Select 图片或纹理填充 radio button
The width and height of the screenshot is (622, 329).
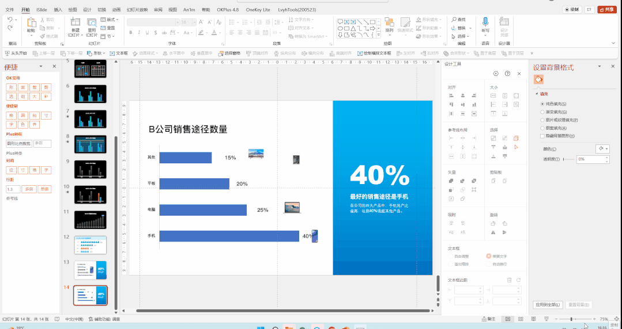tap(542, 120)
